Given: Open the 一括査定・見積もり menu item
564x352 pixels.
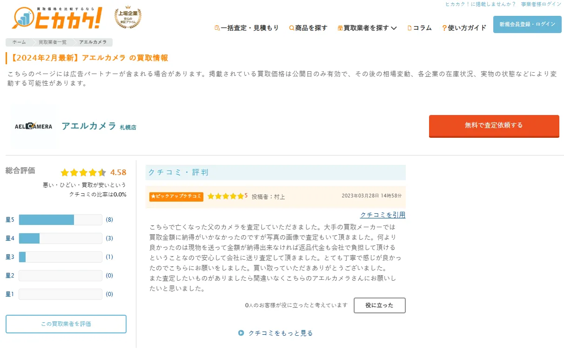Looking at the screenshot, I should [x=249, y=28].
